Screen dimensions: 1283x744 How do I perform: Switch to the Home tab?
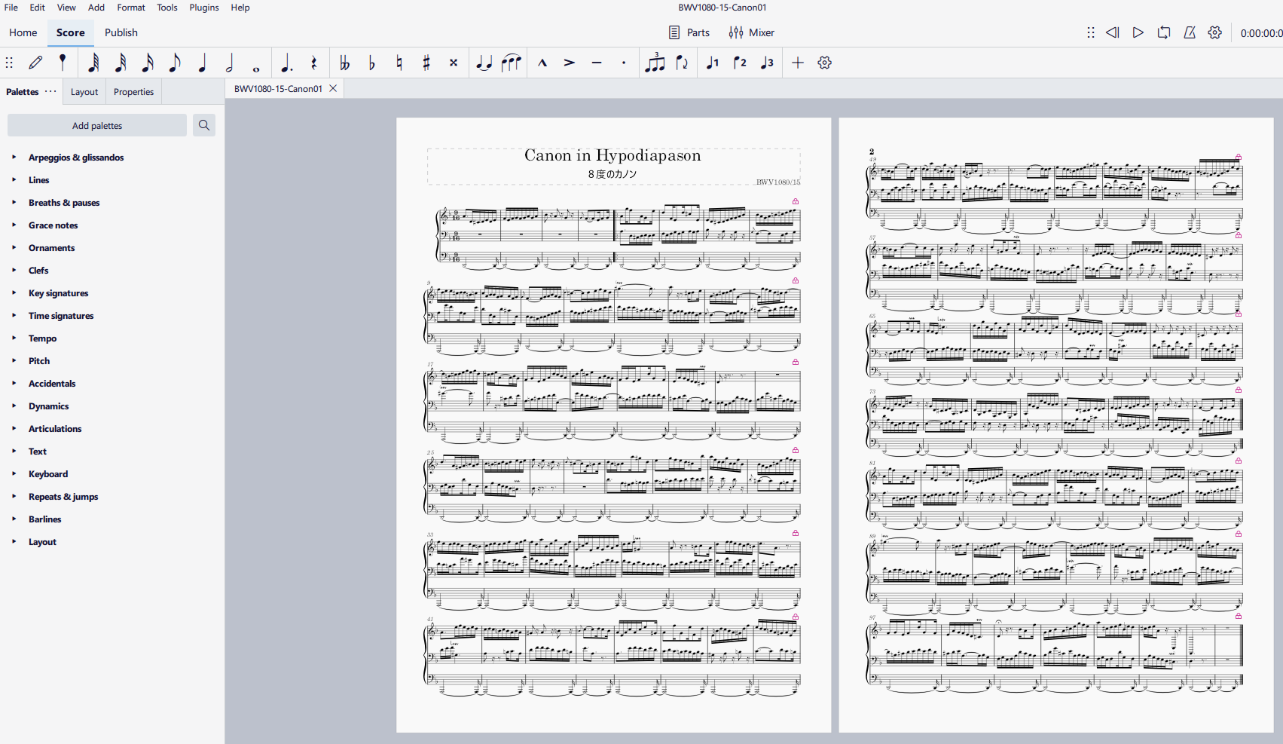pos(23,32)
